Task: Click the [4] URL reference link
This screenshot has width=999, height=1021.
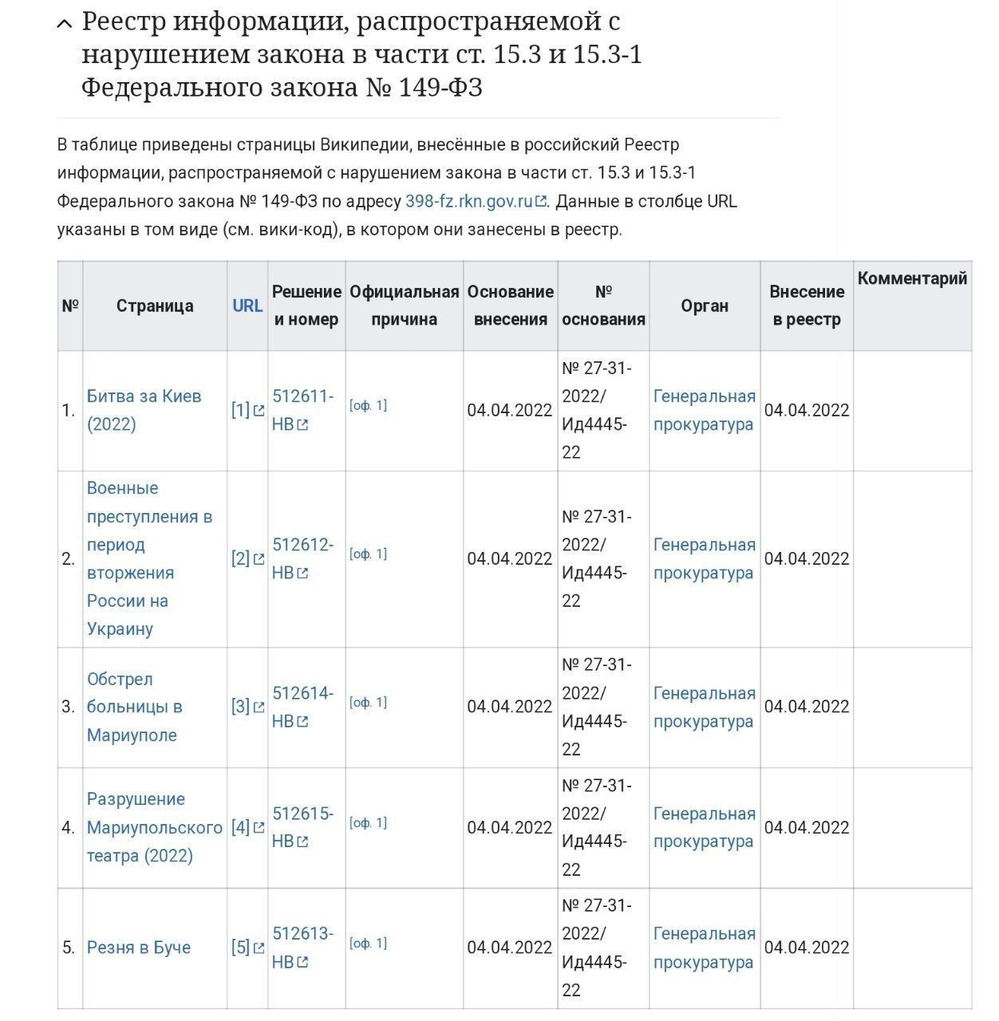Action: point(239,826)
